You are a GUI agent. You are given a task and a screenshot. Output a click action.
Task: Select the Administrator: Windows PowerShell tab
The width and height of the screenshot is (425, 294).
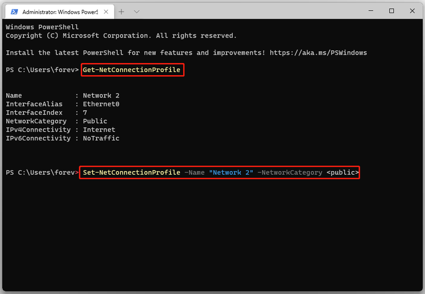(60, 12)
